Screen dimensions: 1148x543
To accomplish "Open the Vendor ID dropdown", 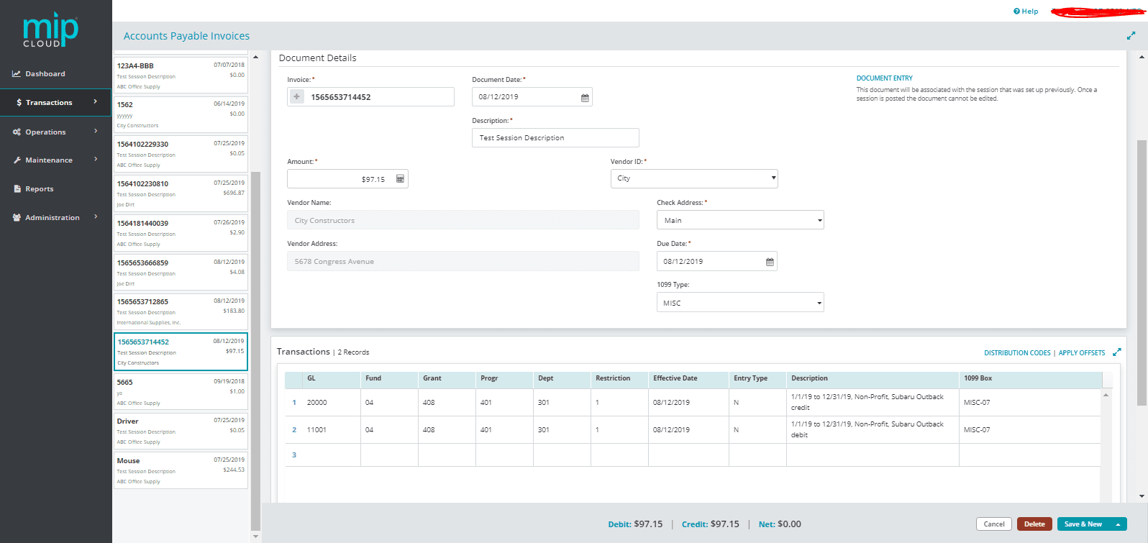I will coord(694,178).
